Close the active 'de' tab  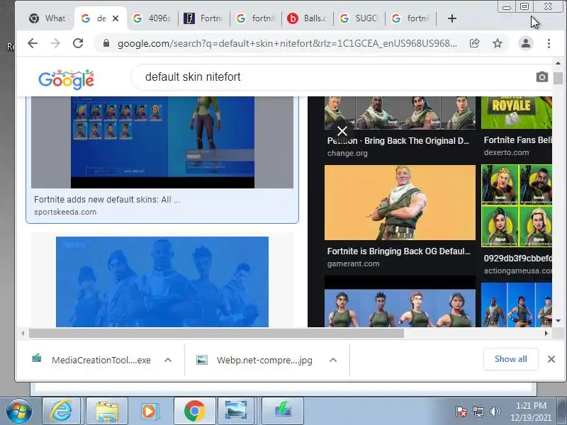click(116, 18)
